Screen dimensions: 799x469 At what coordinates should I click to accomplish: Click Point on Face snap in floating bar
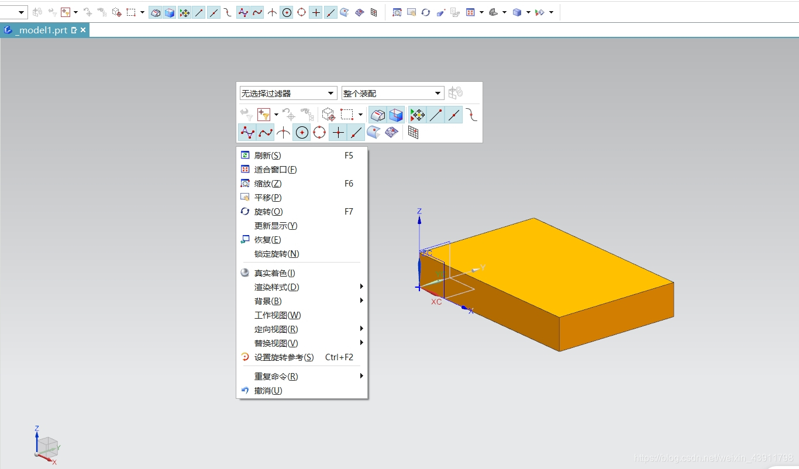pyautogui.click(x=374, y=133)
